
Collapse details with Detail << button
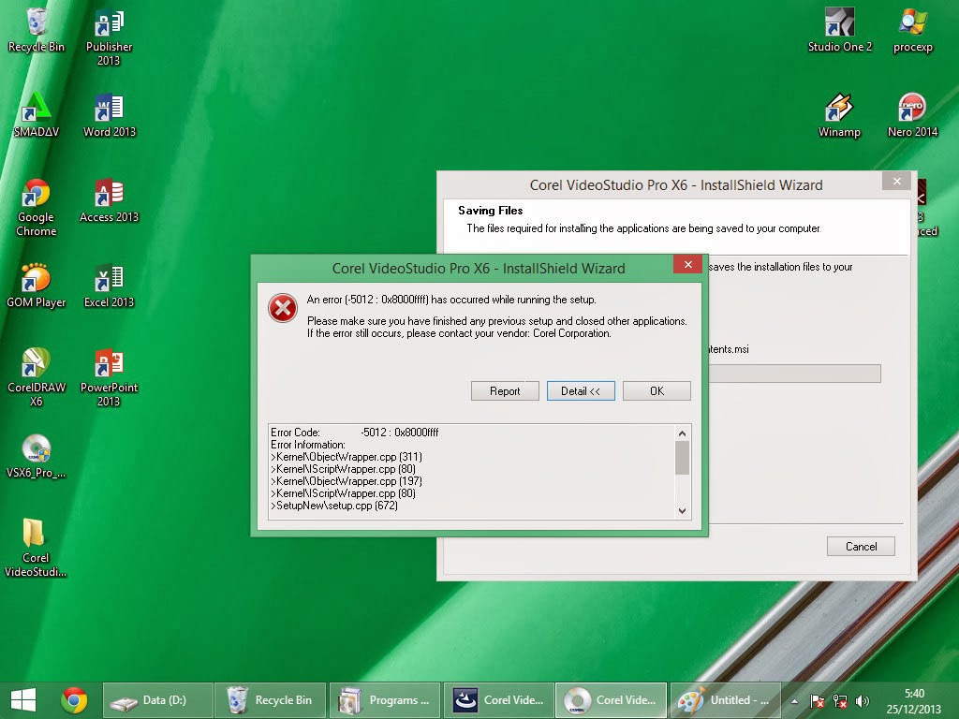(581, 391)
